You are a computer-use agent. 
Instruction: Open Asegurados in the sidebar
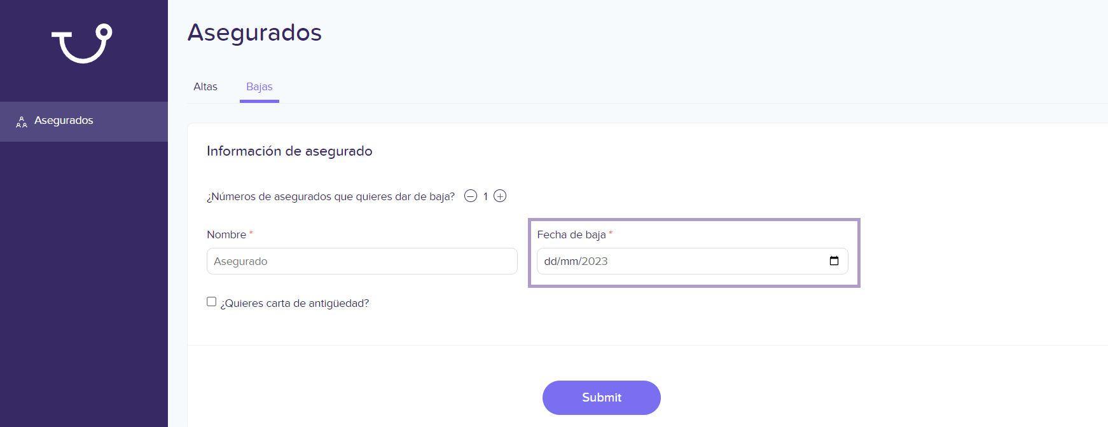[84, 121]
